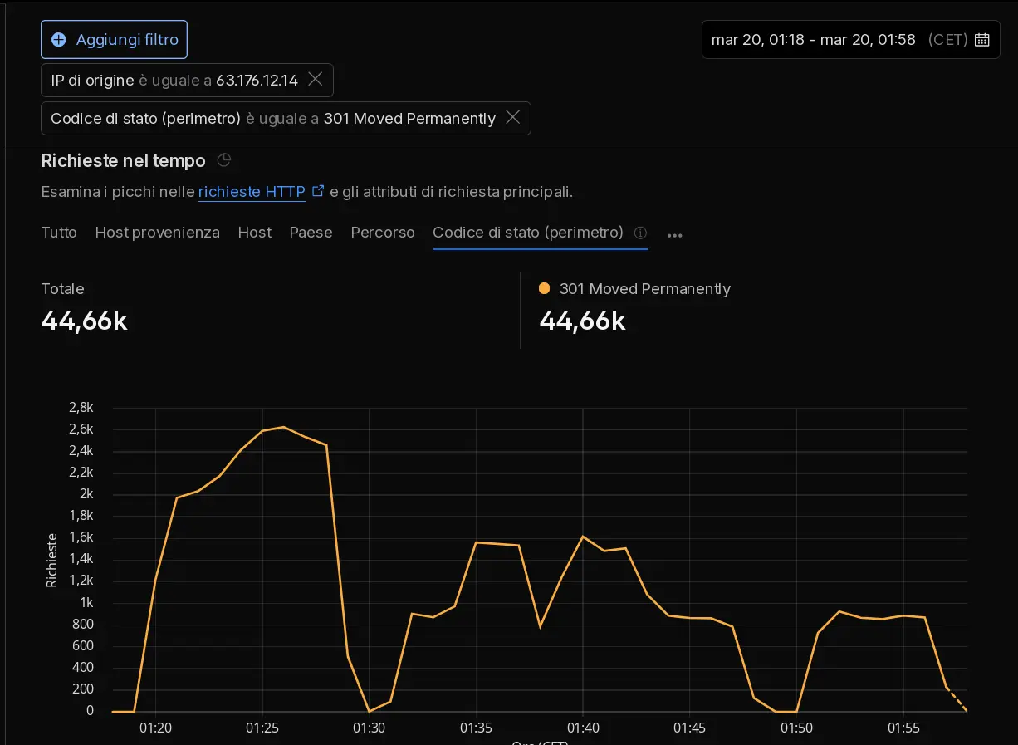Remove the IP di origine filter
This screenshot has width=1018, height=745.
[316, 79]
